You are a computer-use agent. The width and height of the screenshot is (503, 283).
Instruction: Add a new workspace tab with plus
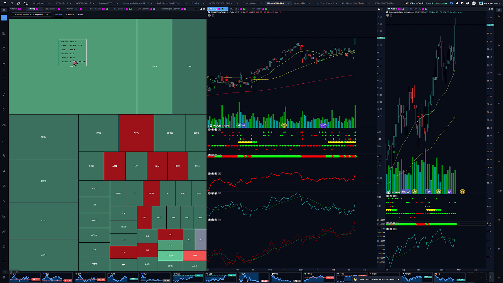click(x=397, y=3)
